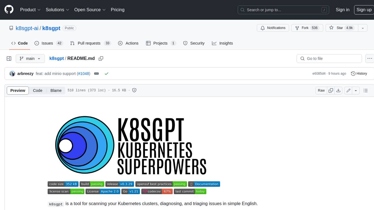Go to the Pricing page
The image size is (374, 210).
pyautogui.click(x=117, y=10)
